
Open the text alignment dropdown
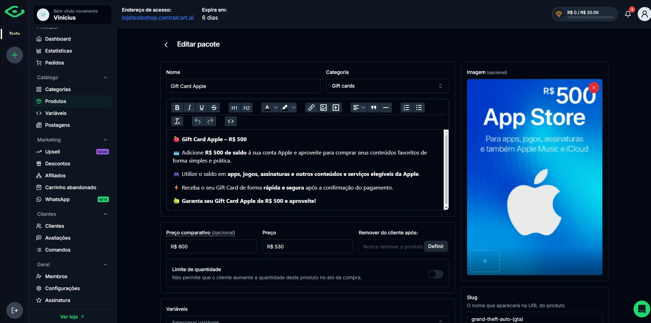point(359,108)
